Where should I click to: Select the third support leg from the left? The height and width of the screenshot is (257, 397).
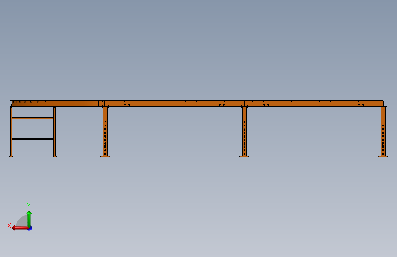click(x=245, y=132)
